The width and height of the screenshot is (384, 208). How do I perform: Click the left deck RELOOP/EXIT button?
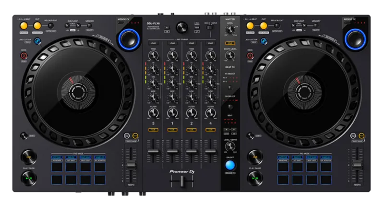[x=51, y=26]
